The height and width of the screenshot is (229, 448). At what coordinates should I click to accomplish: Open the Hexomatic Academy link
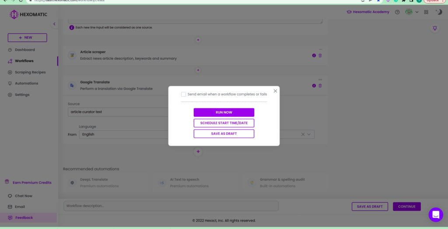pos(368,12)
